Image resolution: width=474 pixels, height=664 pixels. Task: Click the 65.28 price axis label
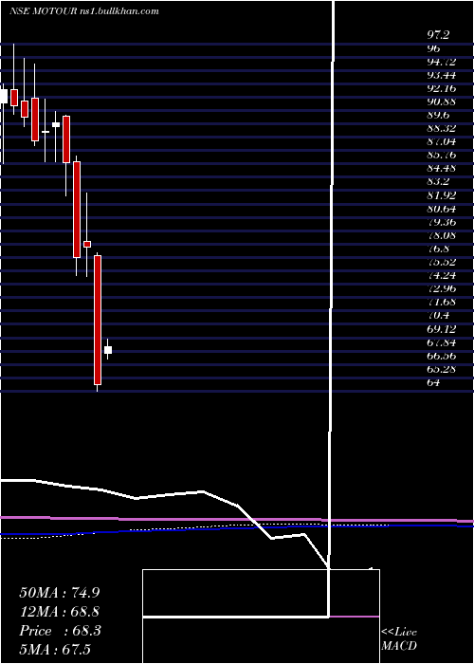coord(441,369)
